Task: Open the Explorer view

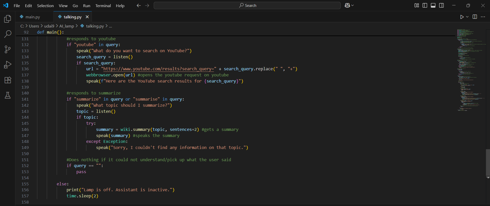Action: pyautogui.click(x=8, y=19)
